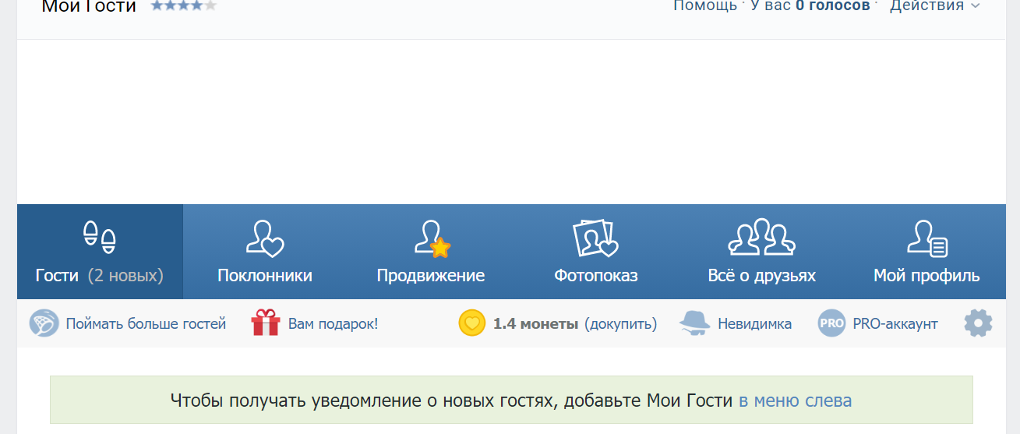Select the Продвижение star-person icon
1020x434 pixels.
[432, 238]
